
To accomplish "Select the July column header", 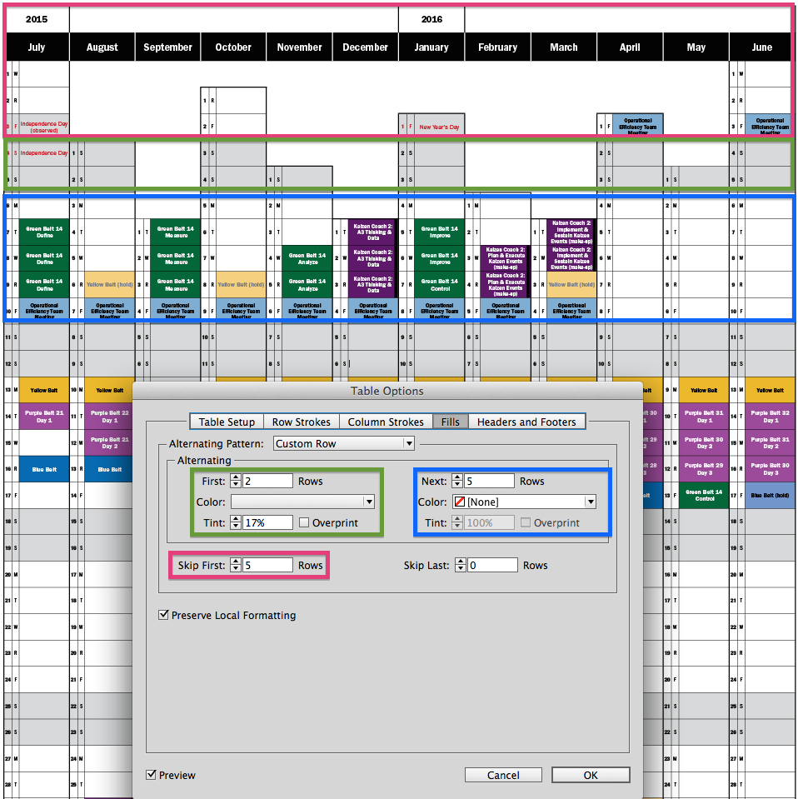I will click(x=36, y=47).
